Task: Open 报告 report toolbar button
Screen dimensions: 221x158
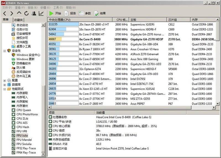Action: [70, 13]
